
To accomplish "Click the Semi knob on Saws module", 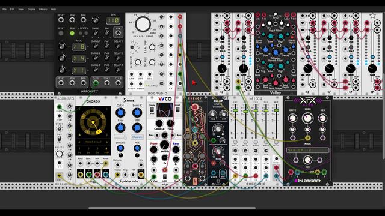I will (137, 113).
